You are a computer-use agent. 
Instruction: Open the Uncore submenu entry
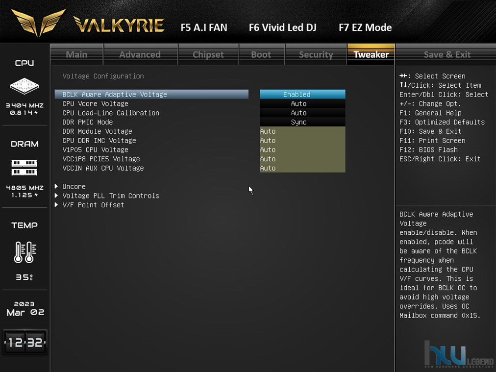tap(74, 186)
